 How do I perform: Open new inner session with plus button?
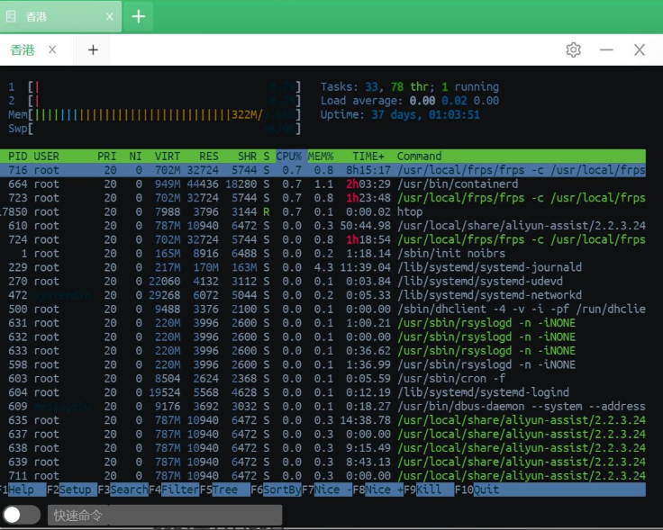(x=93, y=49)
